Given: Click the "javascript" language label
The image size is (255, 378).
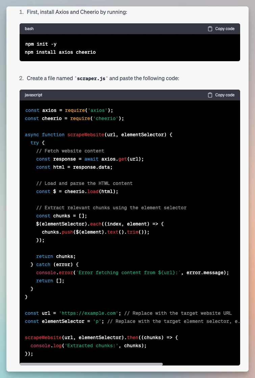Looking at the screenshot, I should tap(33, 95).
